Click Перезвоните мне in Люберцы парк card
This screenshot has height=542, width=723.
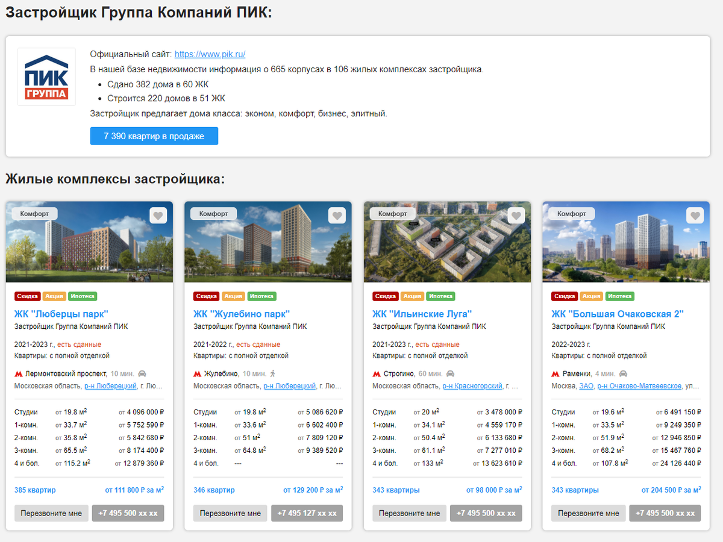52,513
